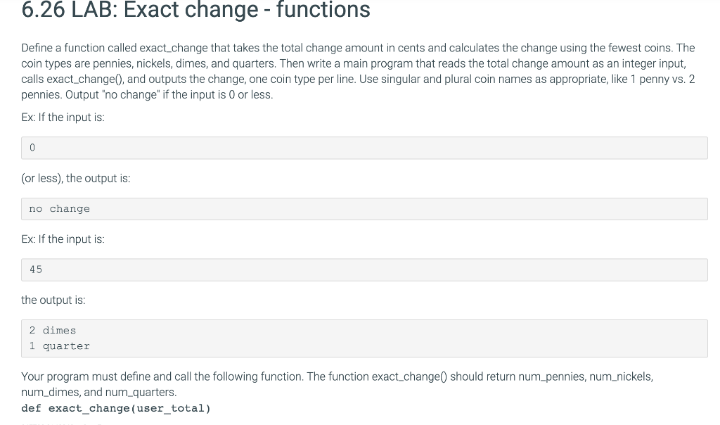Click the '2 dimes' output line
The height and width of the screenshot is (425, 720).
pos(52,330)
